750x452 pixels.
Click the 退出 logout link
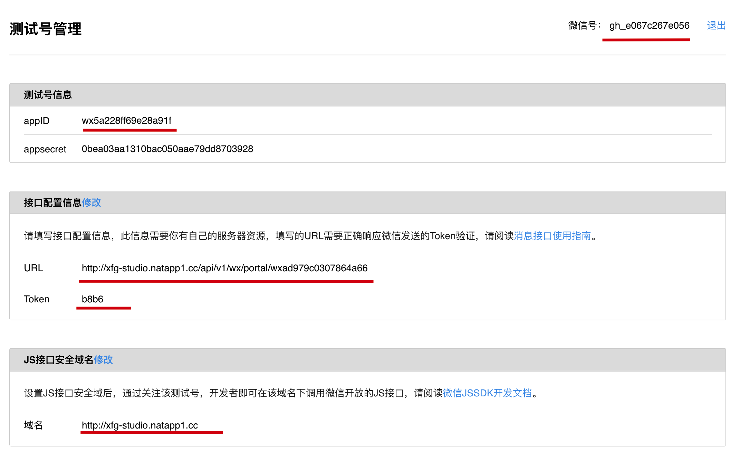[716, 26]
